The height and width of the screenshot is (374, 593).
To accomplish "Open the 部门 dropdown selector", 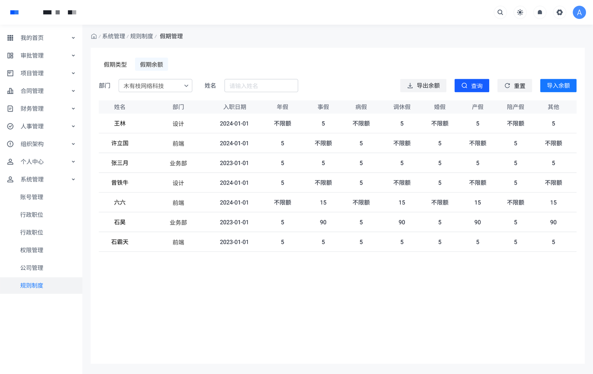I will coord(155,86).
